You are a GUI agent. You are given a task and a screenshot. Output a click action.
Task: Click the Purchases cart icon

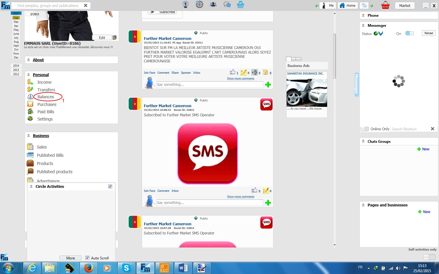tap(30, 104)
